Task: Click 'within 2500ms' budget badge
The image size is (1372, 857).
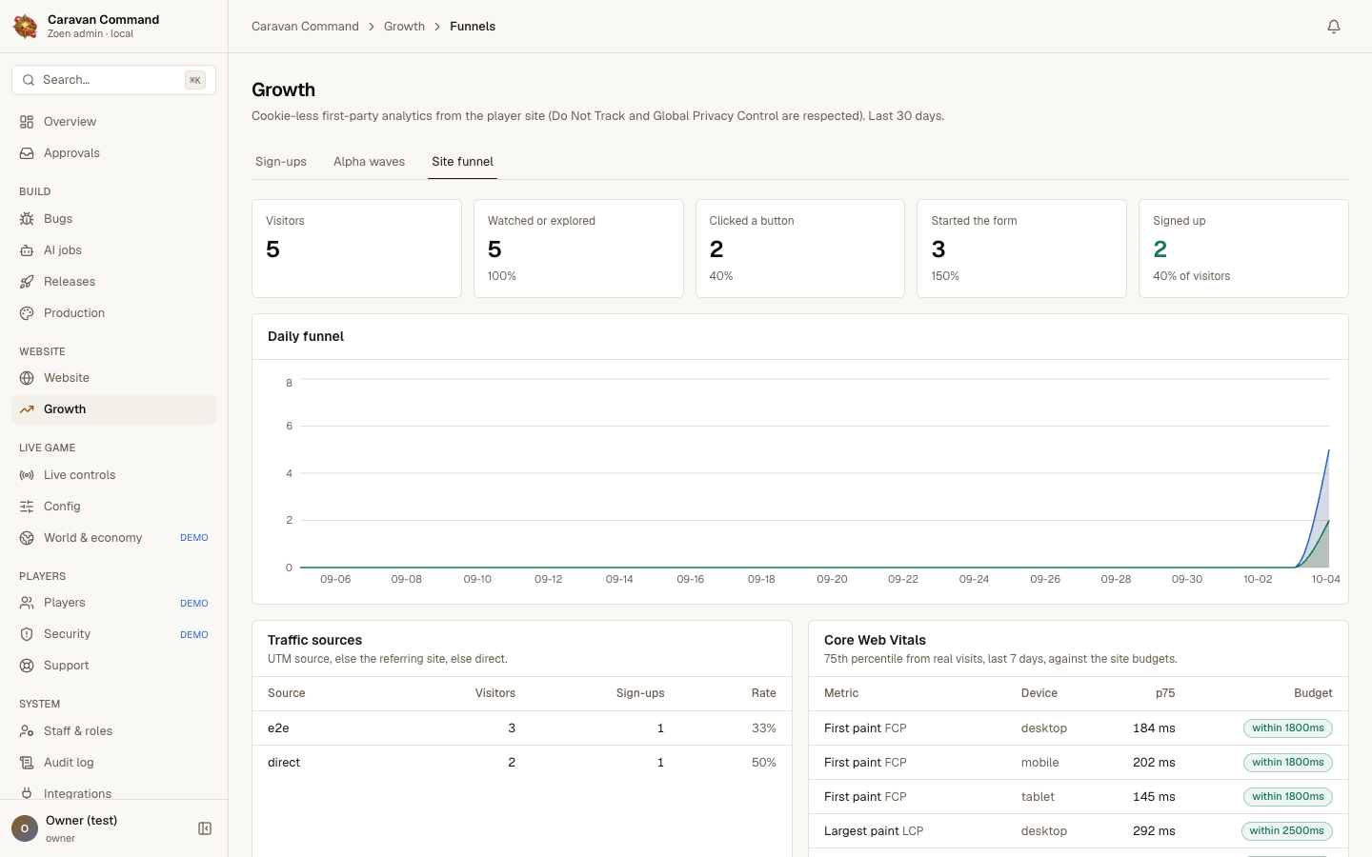Action: coord(1287,831)
